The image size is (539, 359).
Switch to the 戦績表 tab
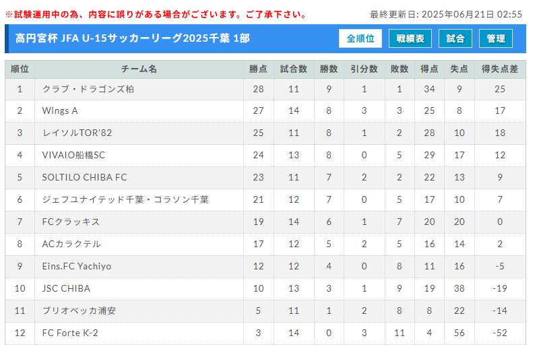[410, 38]
